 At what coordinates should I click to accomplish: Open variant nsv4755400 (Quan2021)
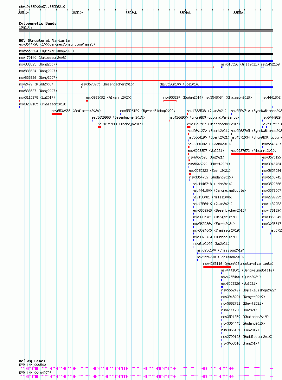241,277
